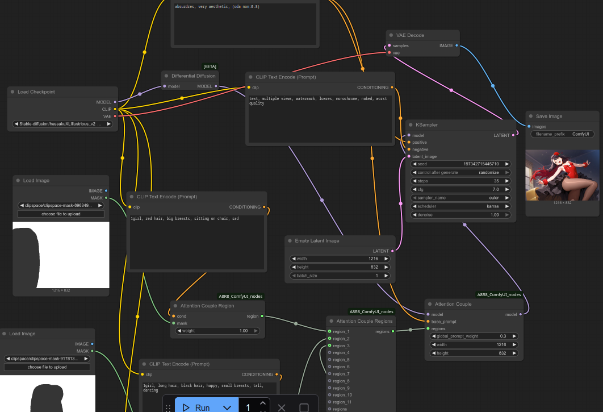Collapse the Attention Couple Region node via its title dot
The image size is (603, 412).
[175, 306]
